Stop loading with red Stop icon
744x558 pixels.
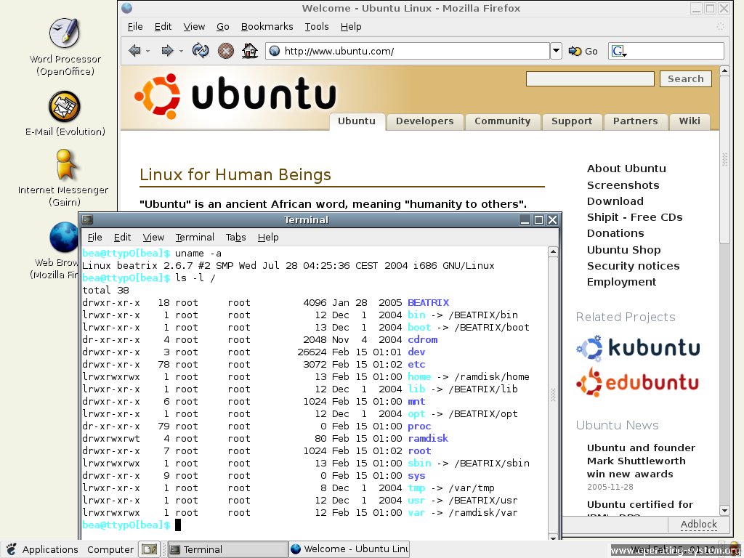click(226, 51)
